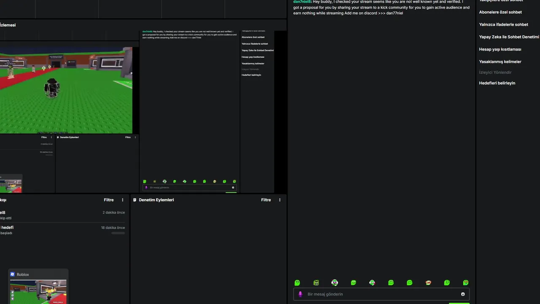Open Yasaklanmış kelimeler setting

pyautogui.click(x=500, y=62)
